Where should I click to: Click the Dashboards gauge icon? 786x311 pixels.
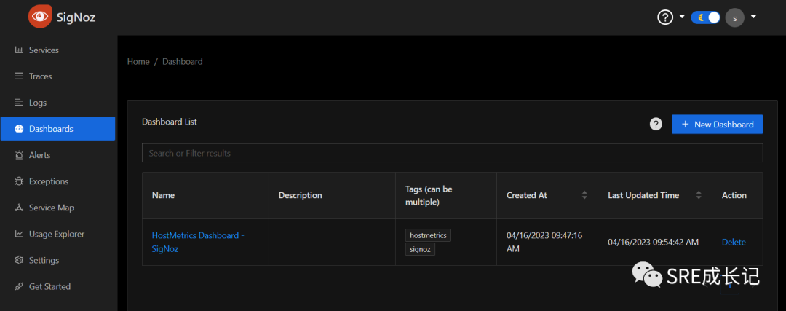coord(19,129)
